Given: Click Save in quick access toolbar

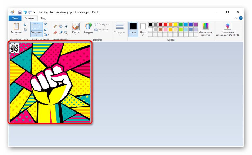Looking at the screenshot, I should coord(20,12).
